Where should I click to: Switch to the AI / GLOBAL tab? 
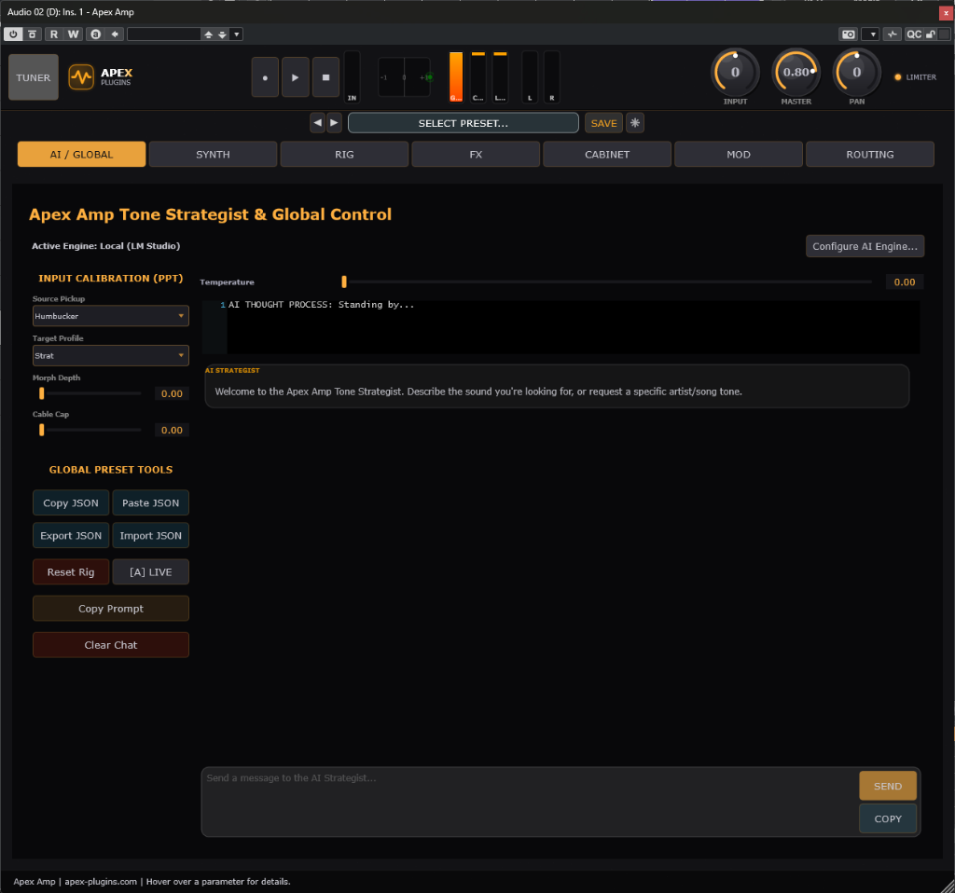pos(82,154)
